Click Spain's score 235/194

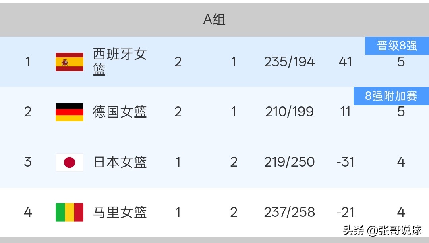click(x=290, y=62)
